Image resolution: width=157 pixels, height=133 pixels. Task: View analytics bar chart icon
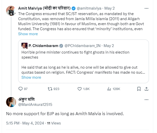click(x=109, y=89)
